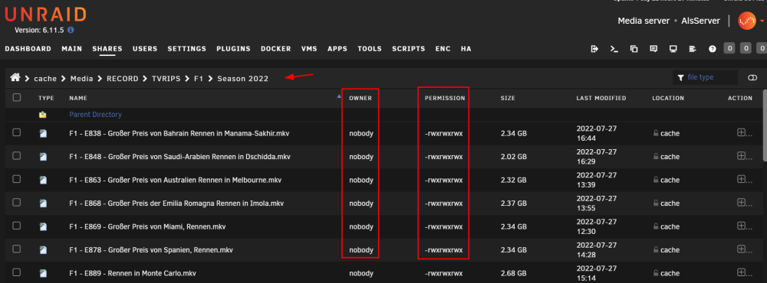
Task: Go to TVRIPS in the breadcrumb
Action: (166, 78)
